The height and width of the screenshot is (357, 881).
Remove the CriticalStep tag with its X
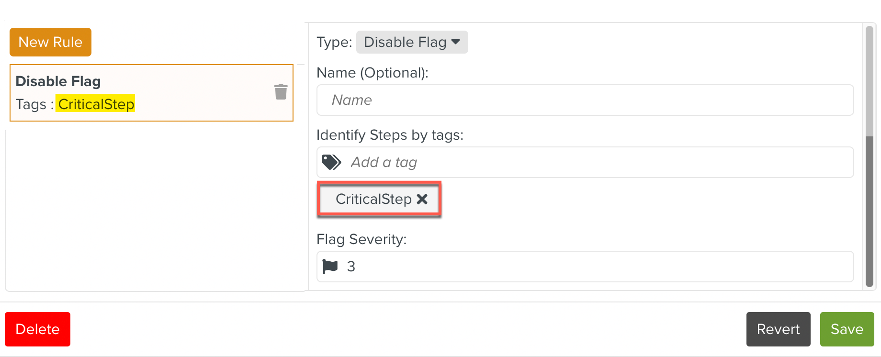[x=422, y=199]
